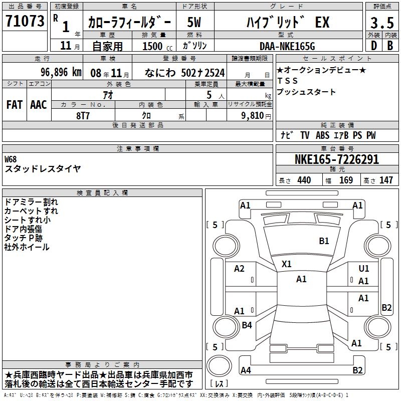
Task: Click the A4 rear bumper scratch marker
Action: tap(246, 370)
